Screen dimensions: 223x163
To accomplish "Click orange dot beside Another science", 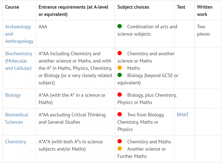I will 120,149.
